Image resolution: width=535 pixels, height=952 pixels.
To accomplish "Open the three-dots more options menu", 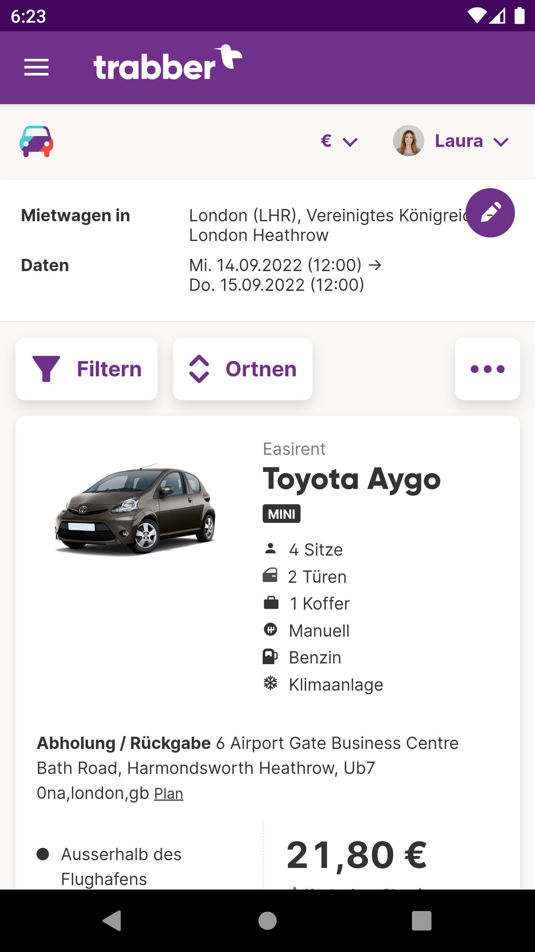I will point(487,369).
